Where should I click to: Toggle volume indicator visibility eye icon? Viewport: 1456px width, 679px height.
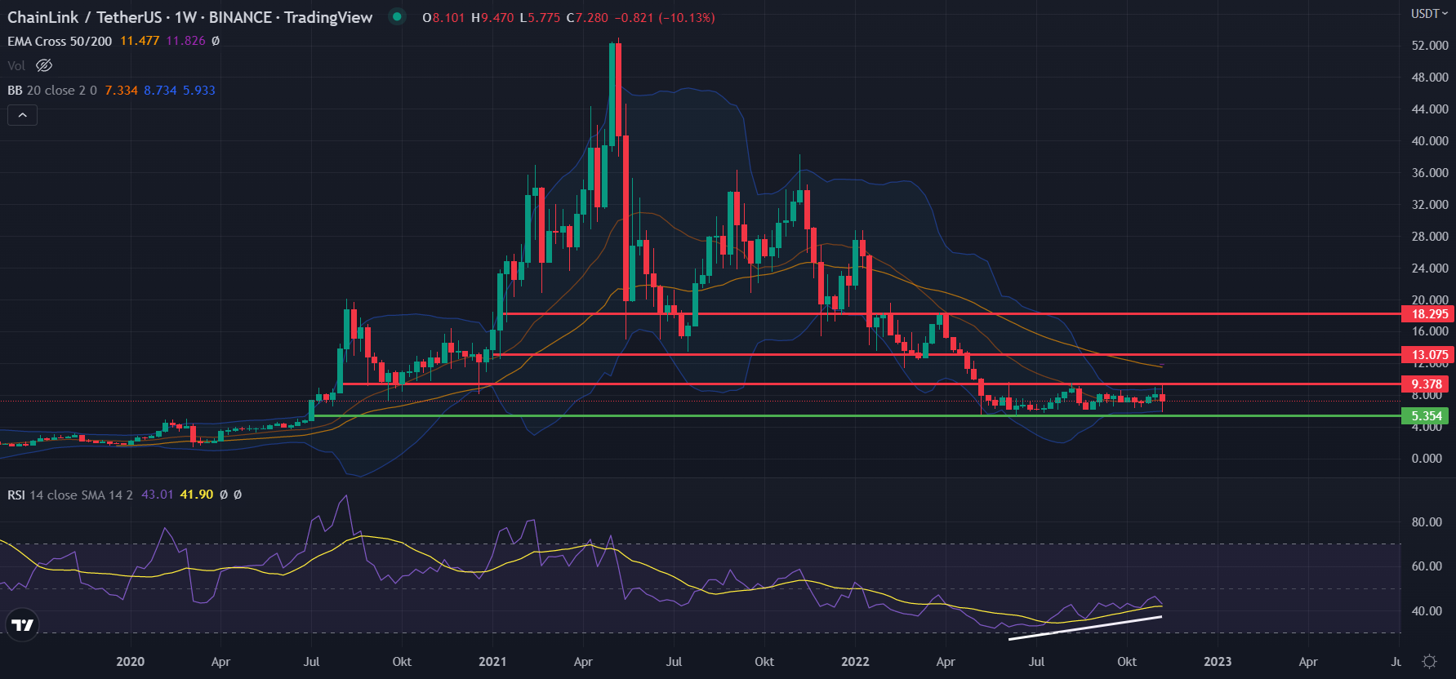coord(44,65)
